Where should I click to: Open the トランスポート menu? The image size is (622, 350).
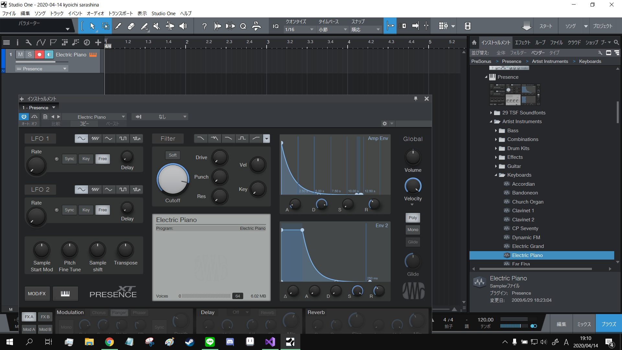click(x=121, y=13)
